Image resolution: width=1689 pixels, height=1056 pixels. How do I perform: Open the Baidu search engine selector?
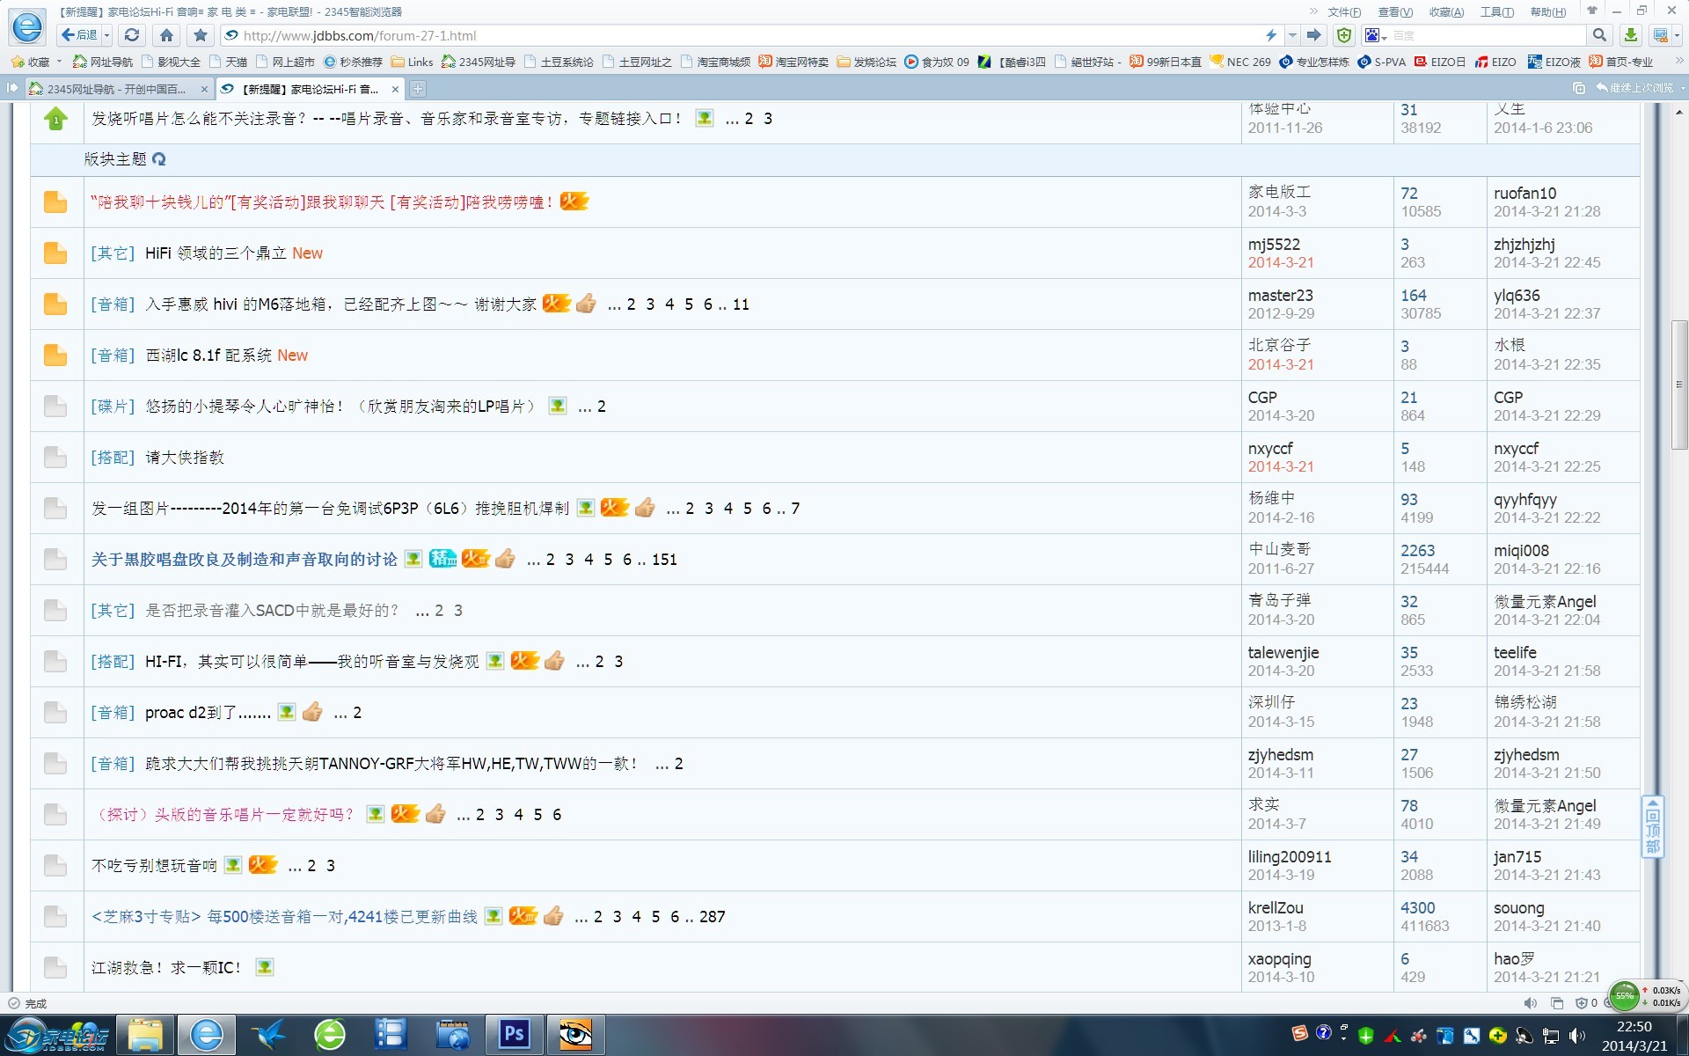pyautogui.click(x=1376, y=35)
